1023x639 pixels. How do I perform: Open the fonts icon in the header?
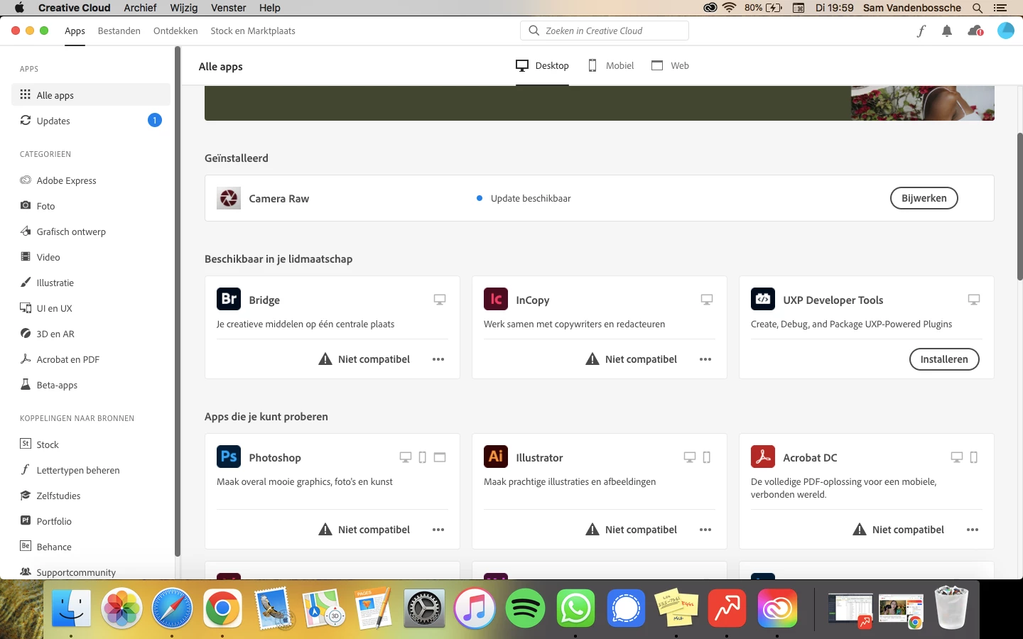click(x=921, y=31)
